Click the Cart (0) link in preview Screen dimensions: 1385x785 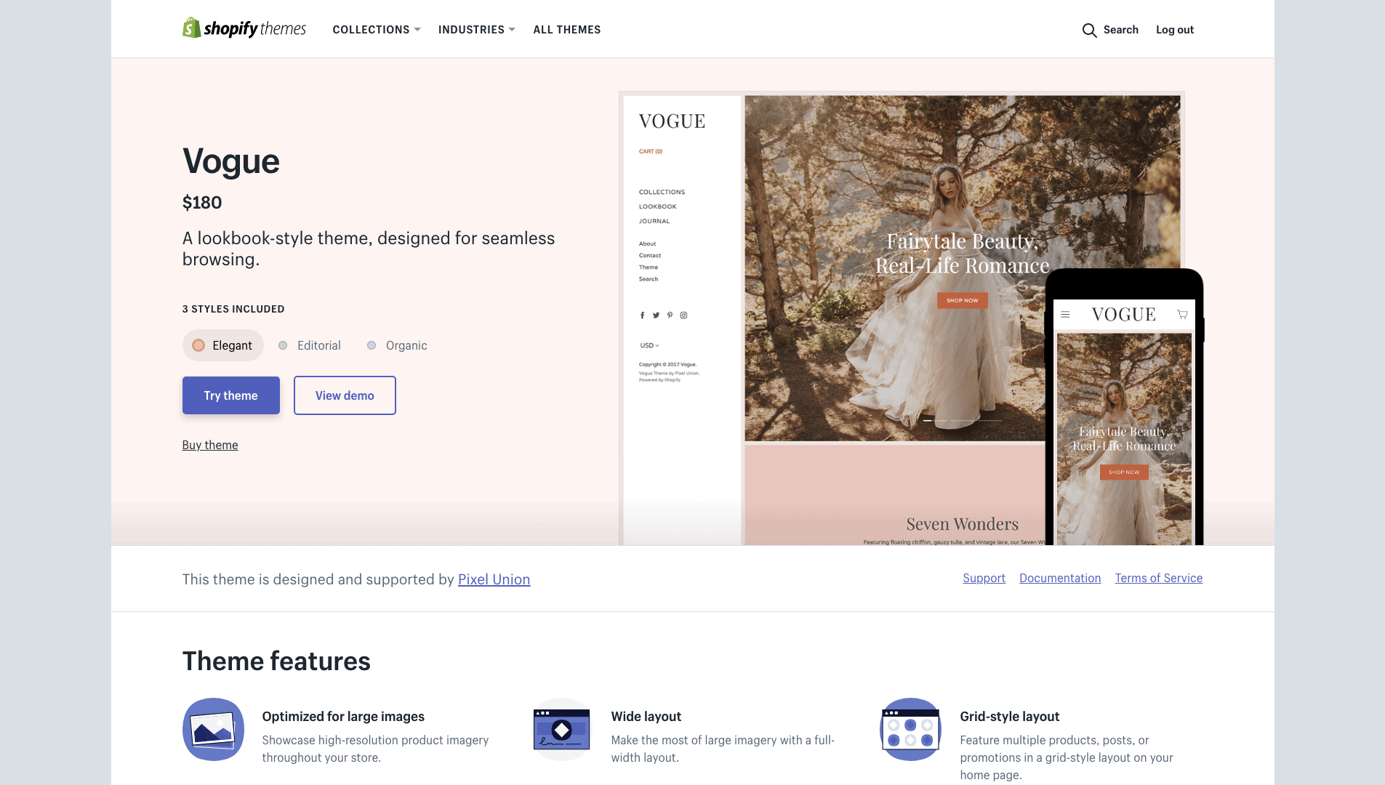651,151
